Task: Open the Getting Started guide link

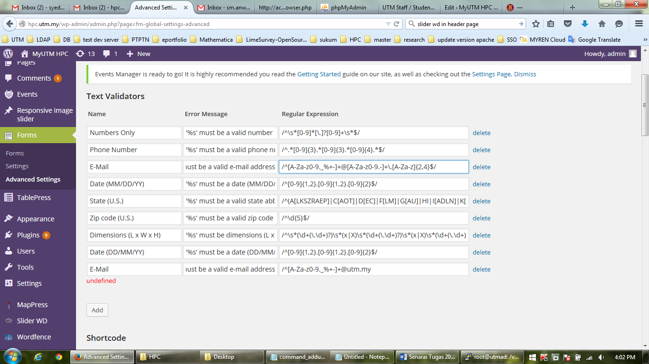Action: point(319,74)
